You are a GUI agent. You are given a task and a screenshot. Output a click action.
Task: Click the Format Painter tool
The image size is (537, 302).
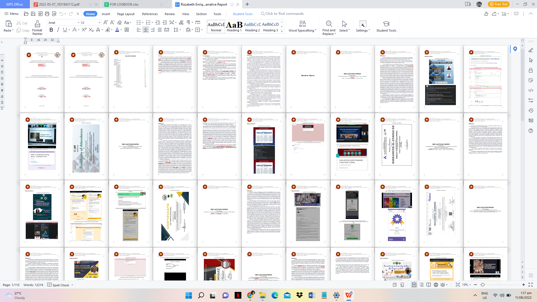(37, 27)
